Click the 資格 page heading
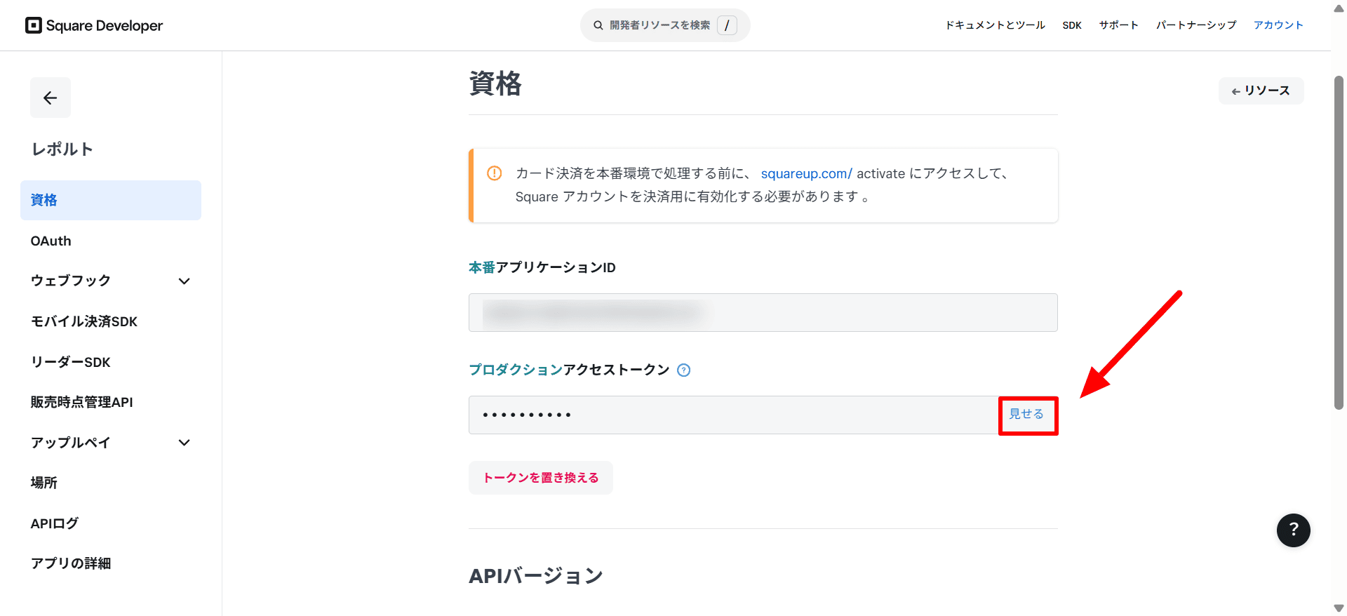1347x616 pixels. 495,83
